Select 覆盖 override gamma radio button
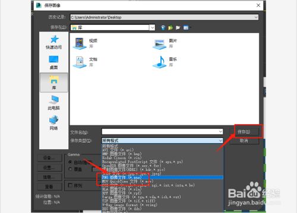 pyautogui.click(x=70, y=169)
